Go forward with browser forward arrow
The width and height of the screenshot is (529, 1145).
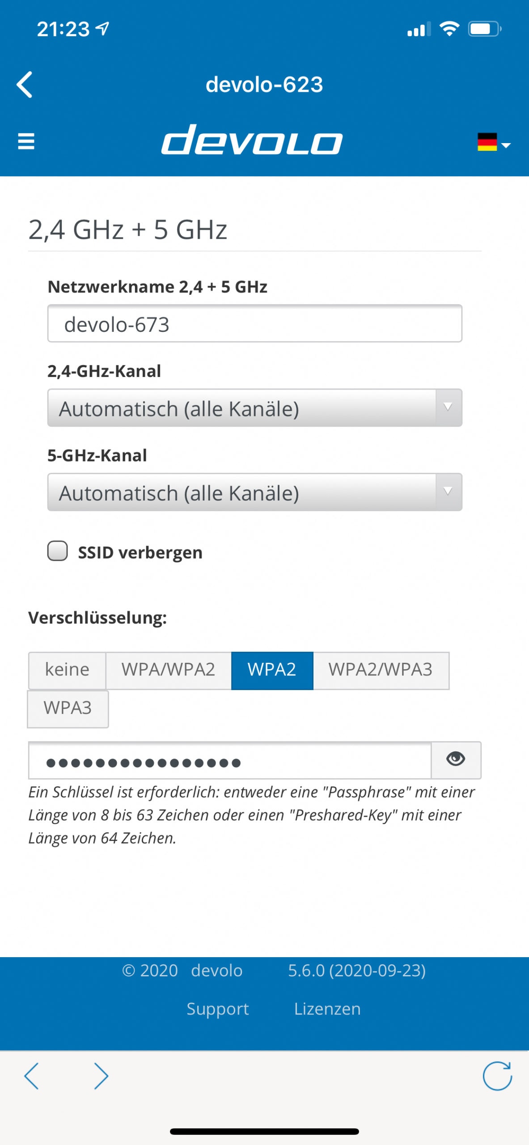coord(101,1076)
